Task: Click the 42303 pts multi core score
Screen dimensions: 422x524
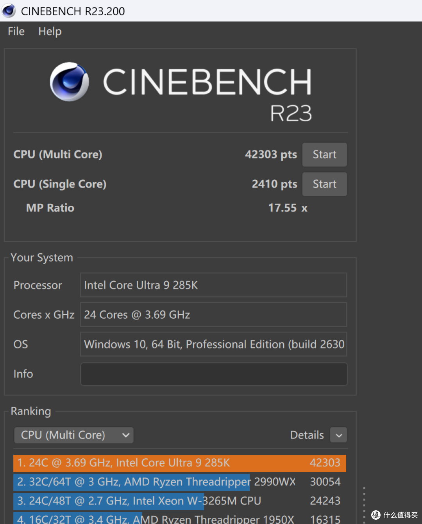Action: click(x=271, y=154)
